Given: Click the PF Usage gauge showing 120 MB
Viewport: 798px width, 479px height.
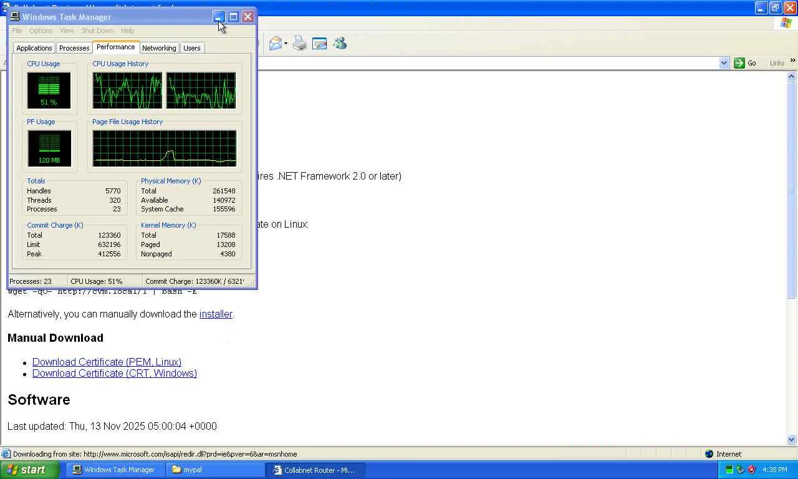Looking at the screenshot, I should [x=49, y=148].
